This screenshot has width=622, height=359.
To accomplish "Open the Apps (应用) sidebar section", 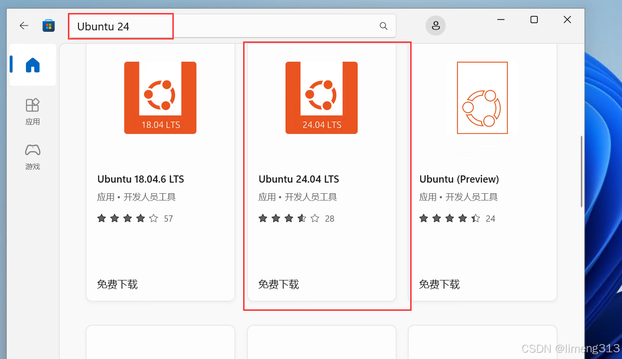I will (33, 112).
